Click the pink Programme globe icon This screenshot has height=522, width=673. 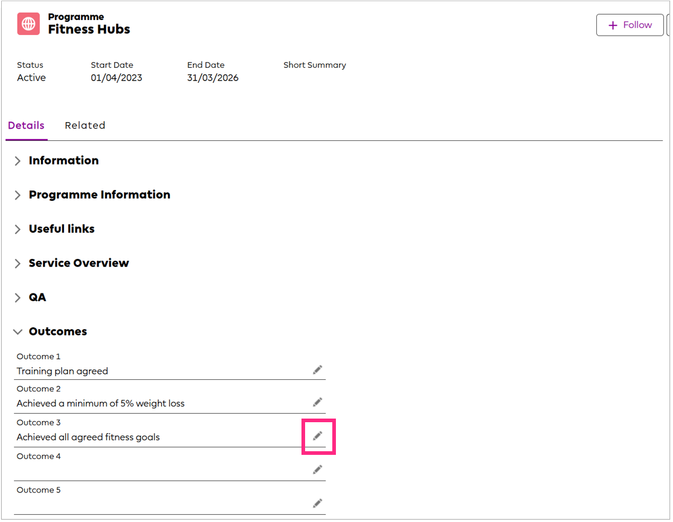click(x=27, y=24)
